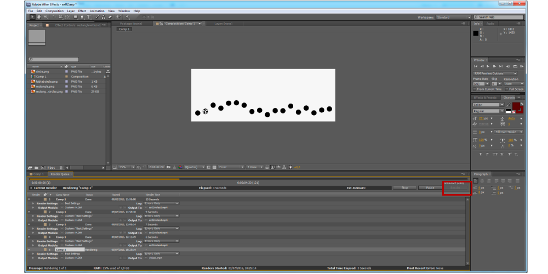Open the Calibri font family dropdown

click(488, 105)
